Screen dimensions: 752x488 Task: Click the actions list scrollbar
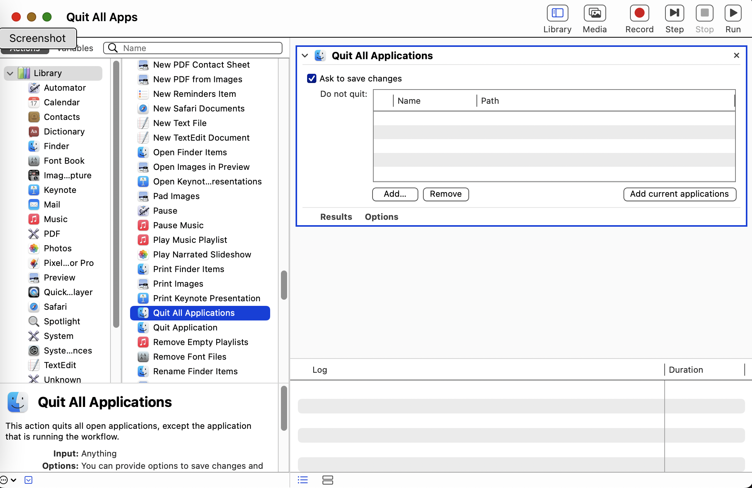click(x=284, y=285)
